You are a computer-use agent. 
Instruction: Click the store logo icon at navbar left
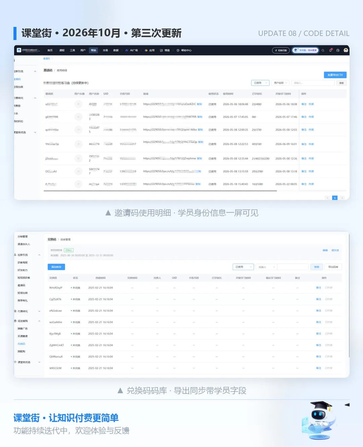click(19, 50)
